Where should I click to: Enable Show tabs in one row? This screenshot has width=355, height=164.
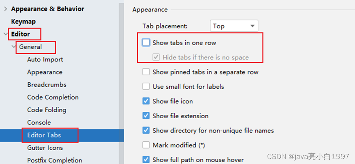146,43
